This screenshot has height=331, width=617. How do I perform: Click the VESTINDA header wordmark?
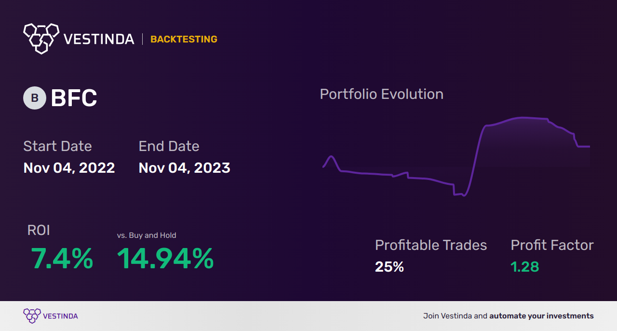pos(99,39)
